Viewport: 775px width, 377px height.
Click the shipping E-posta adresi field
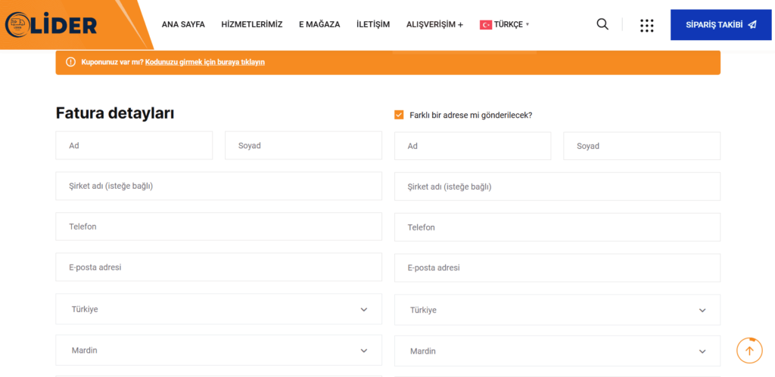(x=557, y=268)
